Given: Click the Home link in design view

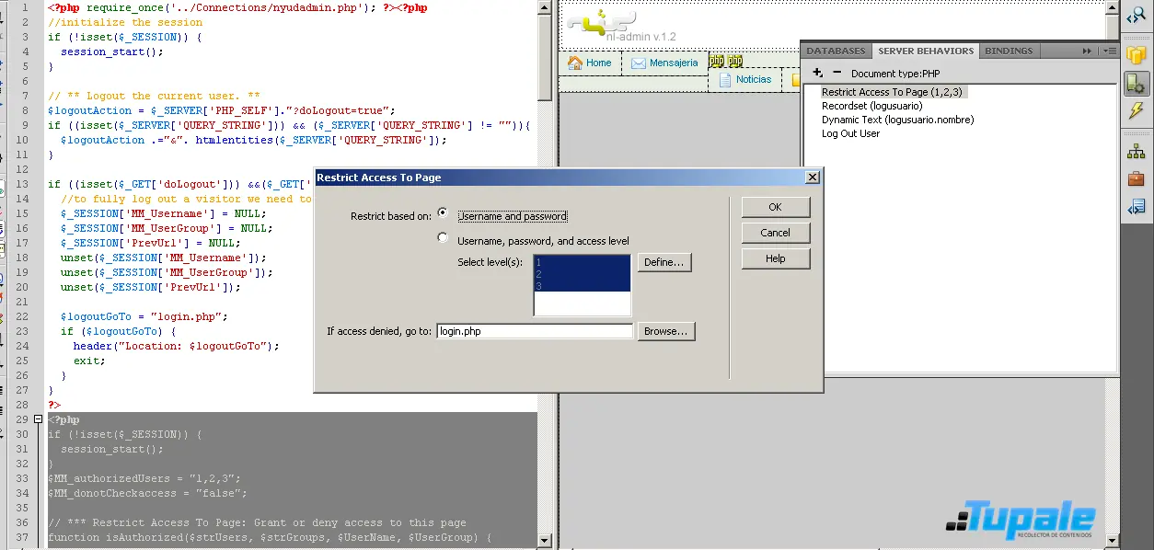Looking at the screenshot, I should point(599,63).
